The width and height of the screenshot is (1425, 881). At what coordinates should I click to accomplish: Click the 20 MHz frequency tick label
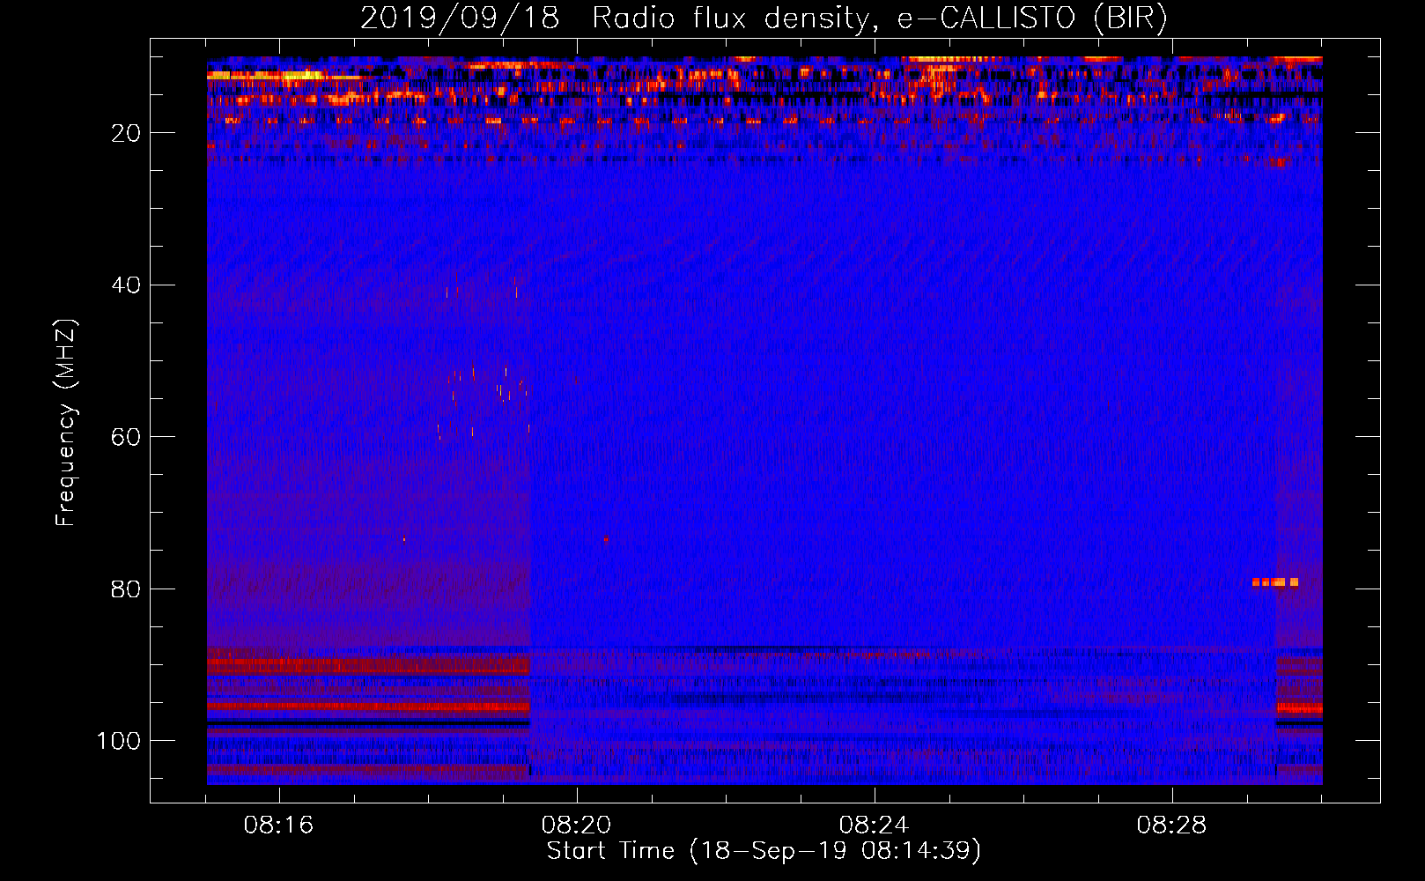click(x=126, y=133)
